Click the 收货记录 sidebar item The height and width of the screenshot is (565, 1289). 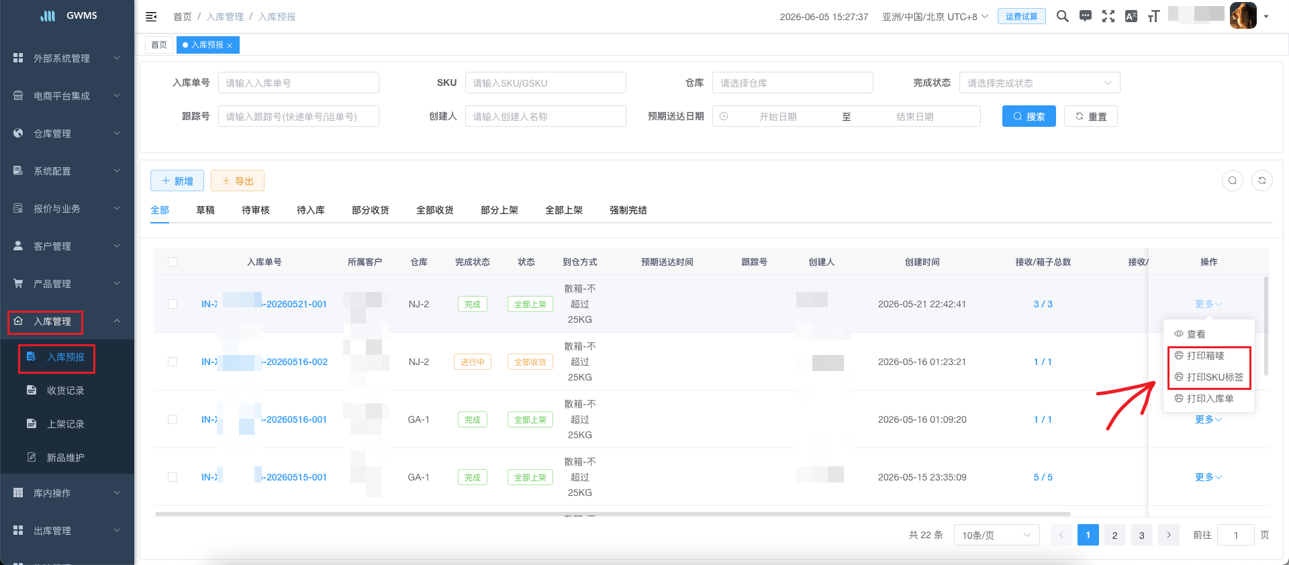67,391
